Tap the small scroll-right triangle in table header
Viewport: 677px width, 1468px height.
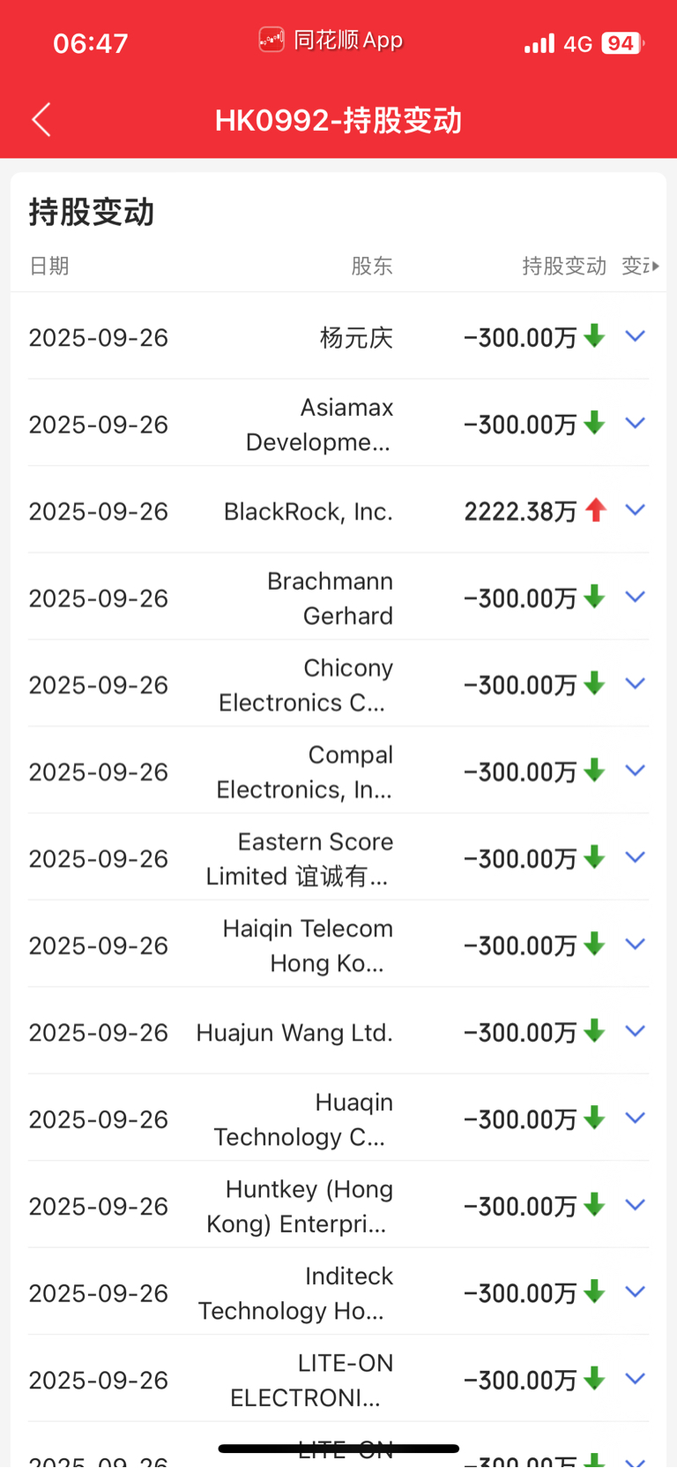[x=655, y=266]
